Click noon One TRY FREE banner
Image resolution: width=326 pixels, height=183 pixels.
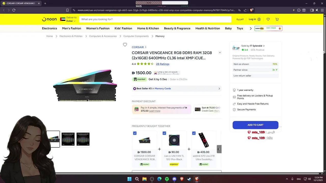(x=268, y=28)
